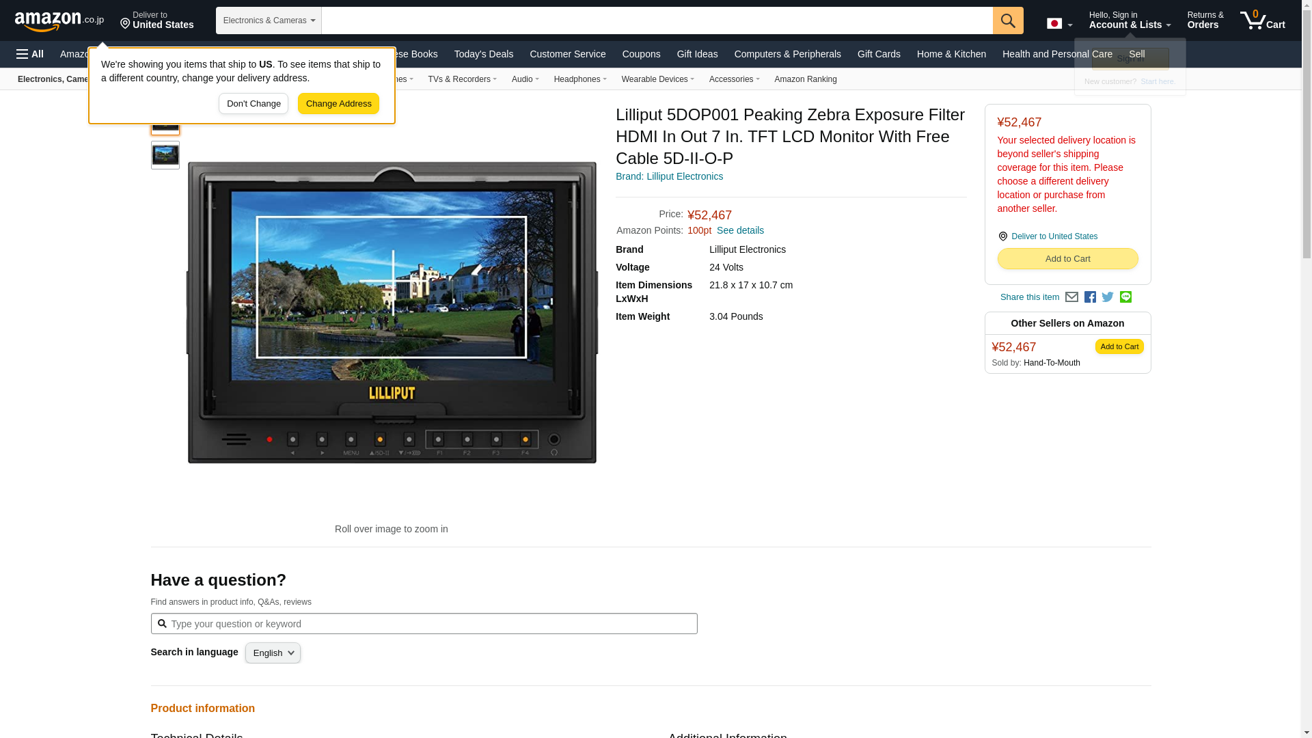Click main Add to Cart button
Screen dimensions: 1312x738
[x=1067, y=259]
